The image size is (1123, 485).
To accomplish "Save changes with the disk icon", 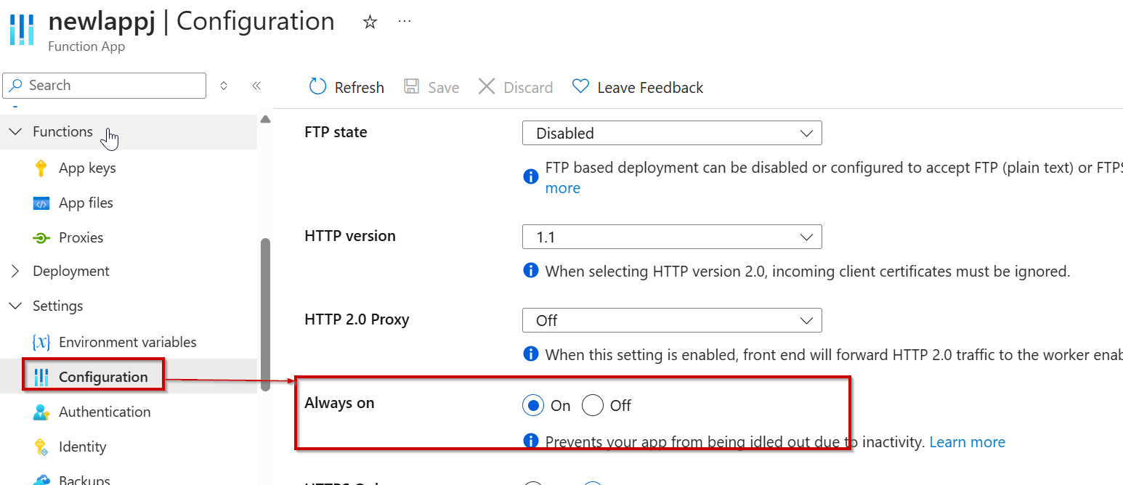I will coord(412,86).
